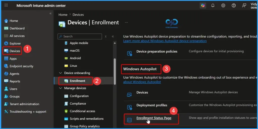Click the Home breadcrumb link
Image resolution: width=258 pixels, height=129 pixels.
63,15
